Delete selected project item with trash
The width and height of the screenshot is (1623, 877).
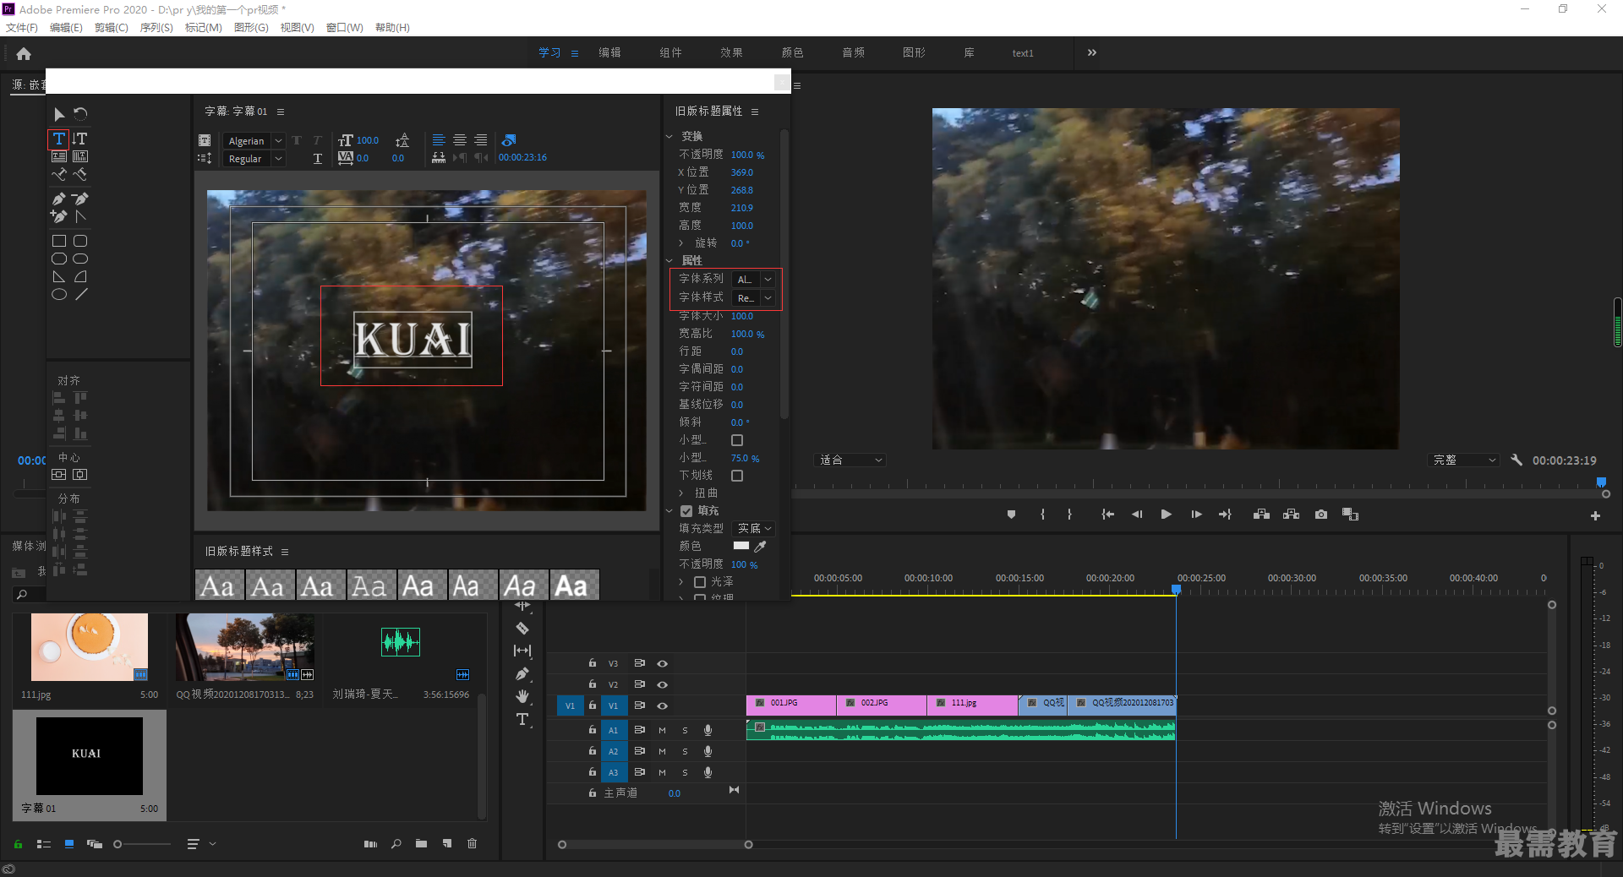coord(472,843)
